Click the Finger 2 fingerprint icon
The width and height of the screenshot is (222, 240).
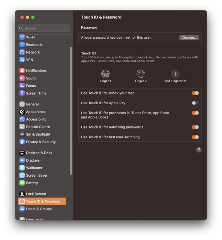[x=141, y=74]
